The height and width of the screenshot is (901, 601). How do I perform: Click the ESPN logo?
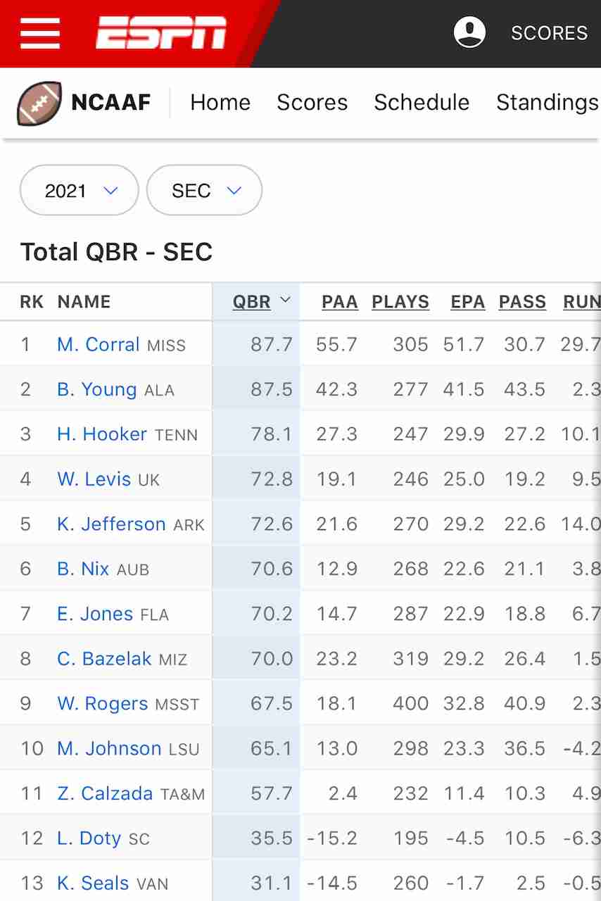tap(161, 33)
